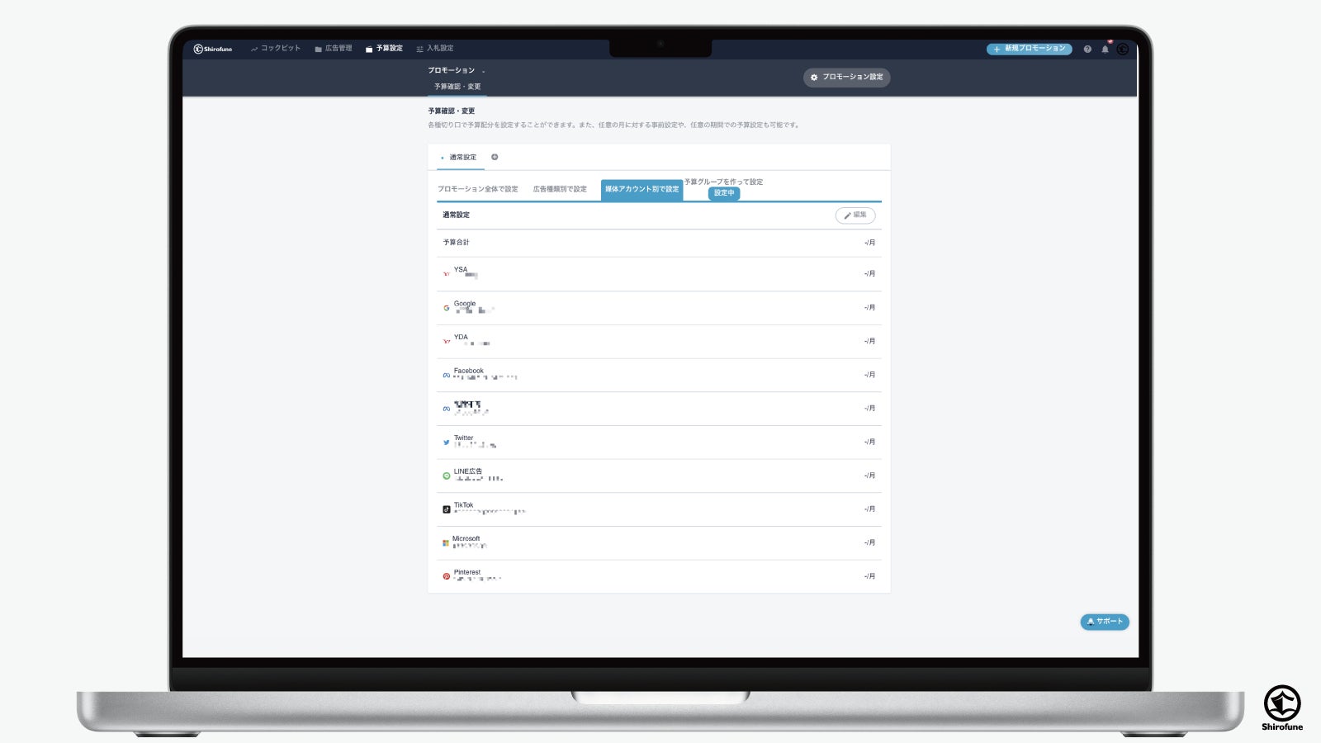Screen dimensions: 1321x743
Task: Click the Yahoo icon in YSA row
Action: [447, 274]
